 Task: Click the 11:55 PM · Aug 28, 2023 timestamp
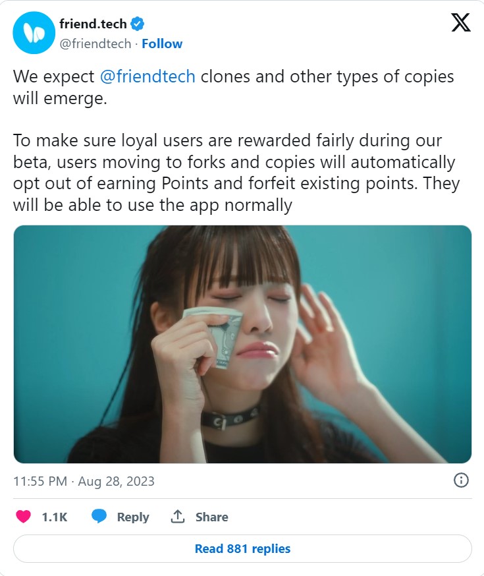[84, 481]
